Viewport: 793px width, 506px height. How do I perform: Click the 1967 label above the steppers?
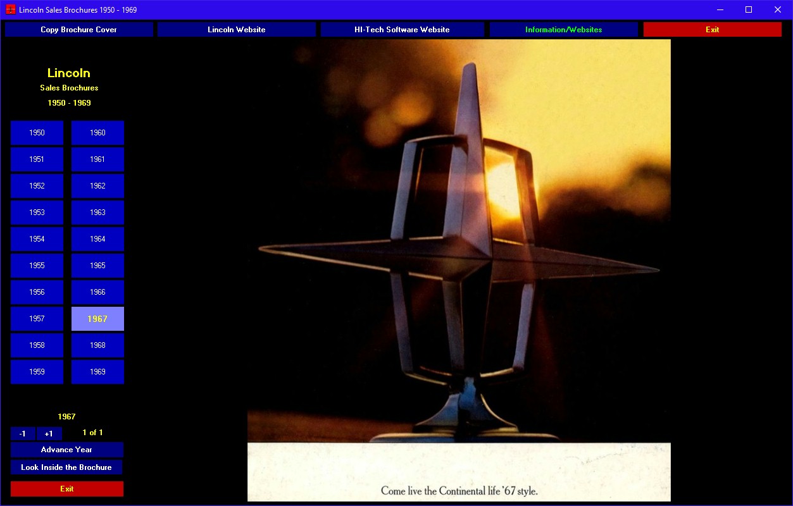tap(66, 417)
